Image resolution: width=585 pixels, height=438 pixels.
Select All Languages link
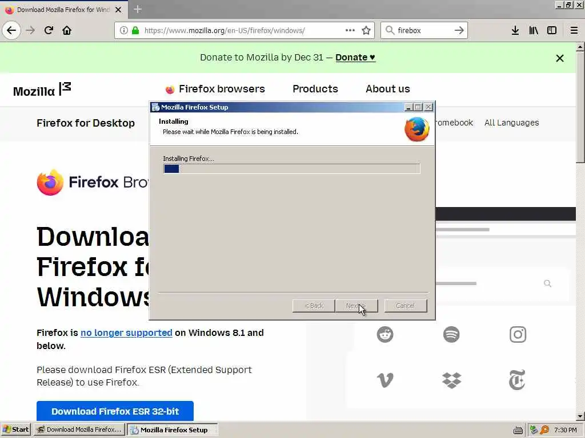[511, 123]
